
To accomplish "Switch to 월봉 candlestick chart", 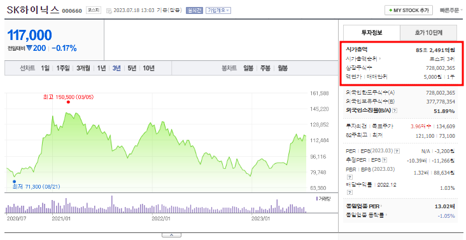I will 283,68.
